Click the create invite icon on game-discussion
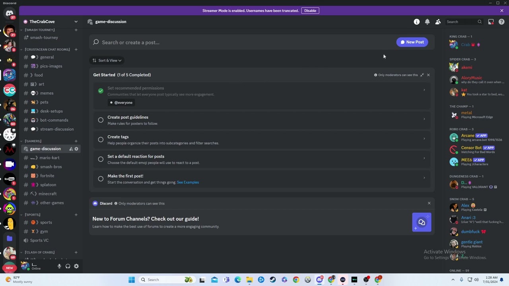 pos(71,149)
